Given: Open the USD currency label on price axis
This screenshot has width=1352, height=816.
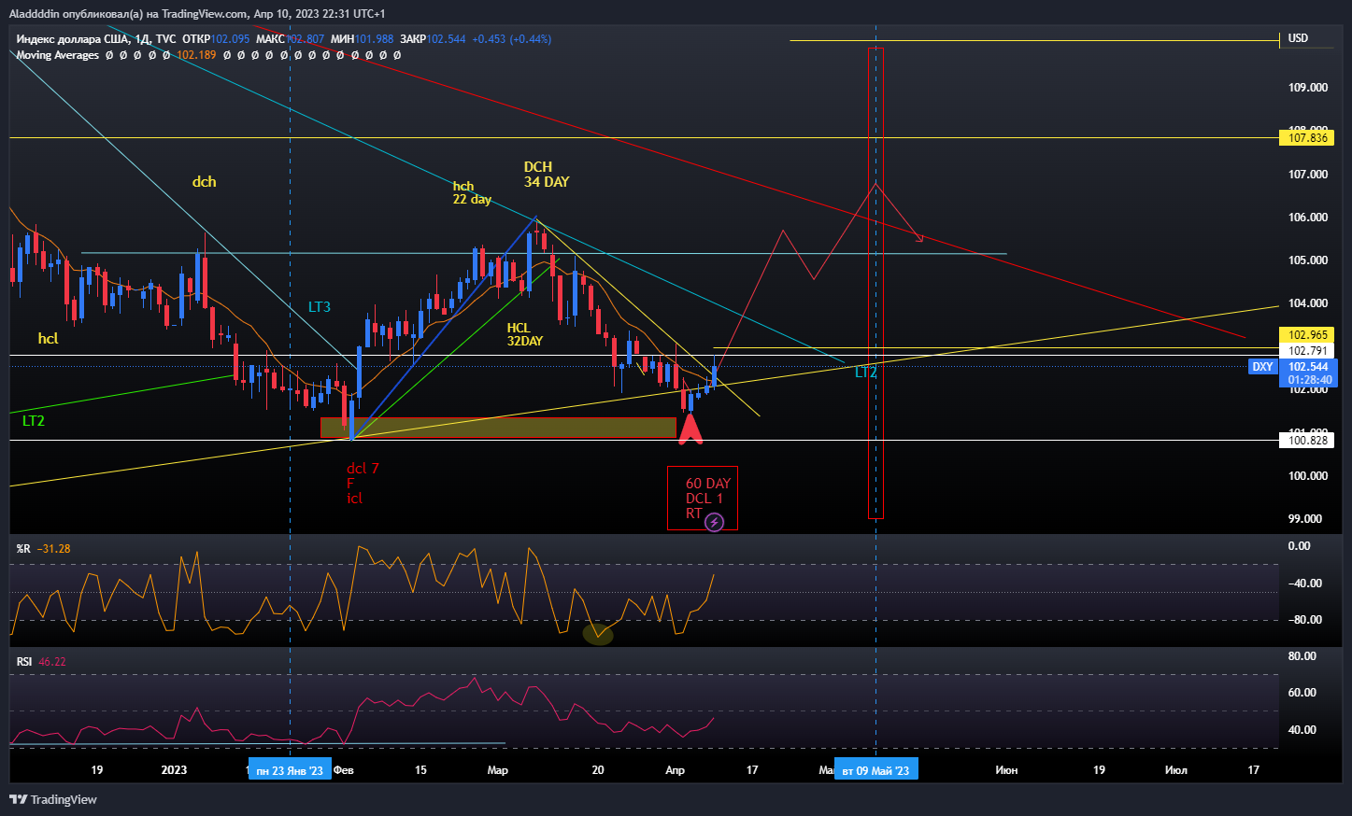Looking at the screenshot, I should (1298, 38).
